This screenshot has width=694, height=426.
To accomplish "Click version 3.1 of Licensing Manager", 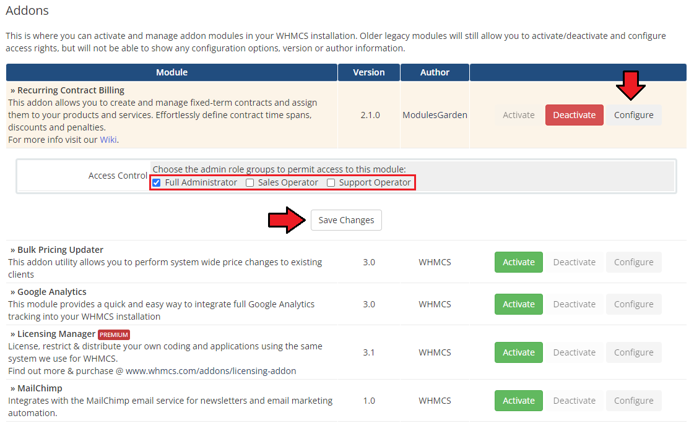I will pos(369,352).
